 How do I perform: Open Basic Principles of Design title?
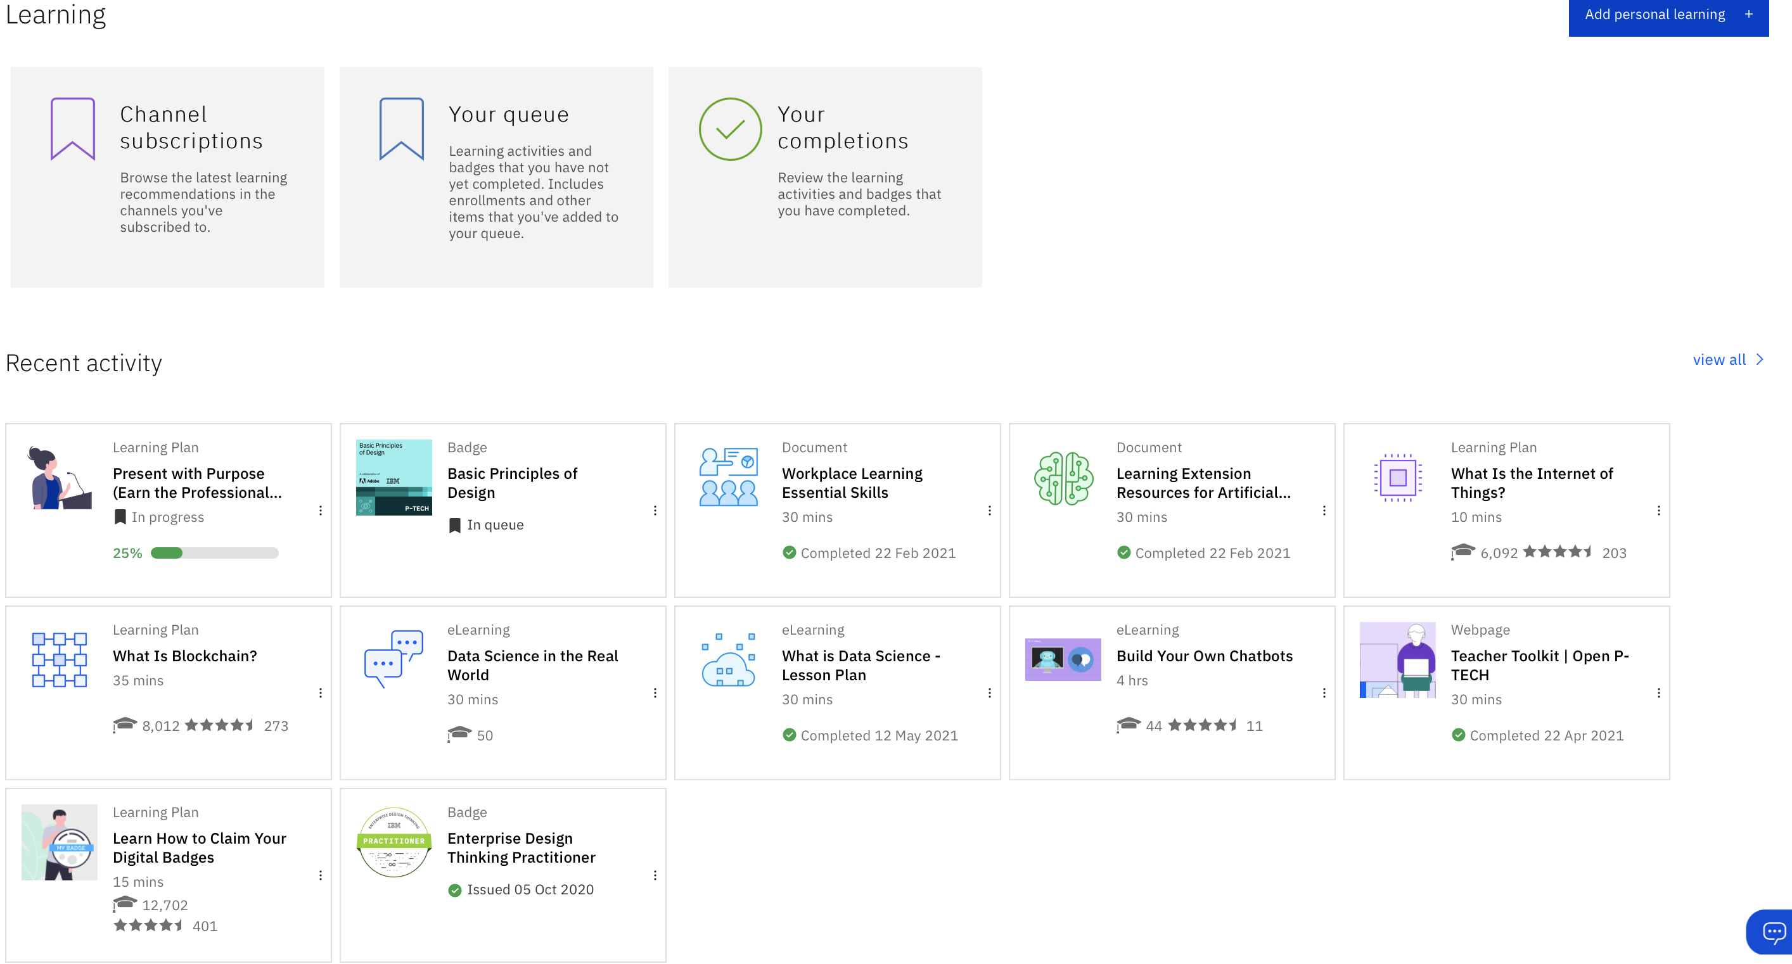512,483
